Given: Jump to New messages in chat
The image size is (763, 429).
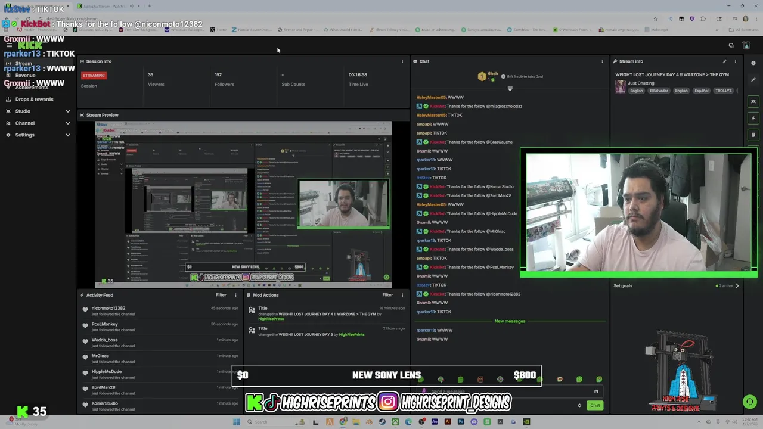Looking at the screenshot, I should [510, 321].
